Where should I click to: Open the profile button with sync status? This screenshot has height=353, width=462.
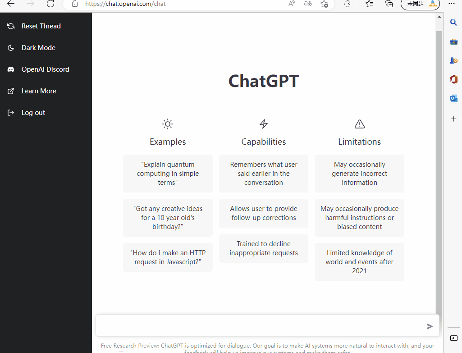(421, 4)
